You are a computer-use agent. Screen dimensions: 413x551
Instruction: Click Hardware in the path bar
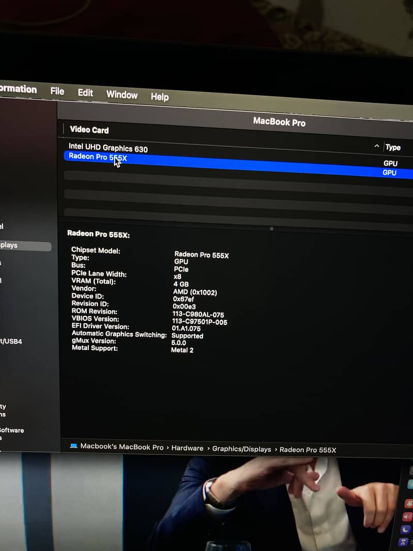[187, 448]
